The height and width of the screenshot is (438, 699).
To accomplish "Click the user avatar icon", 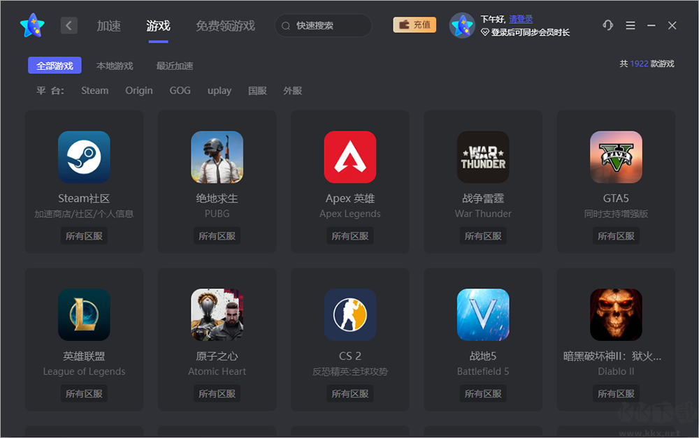I will (462, 25).
